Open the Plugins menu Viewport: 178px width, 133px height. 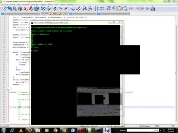(x=62, y=4)
